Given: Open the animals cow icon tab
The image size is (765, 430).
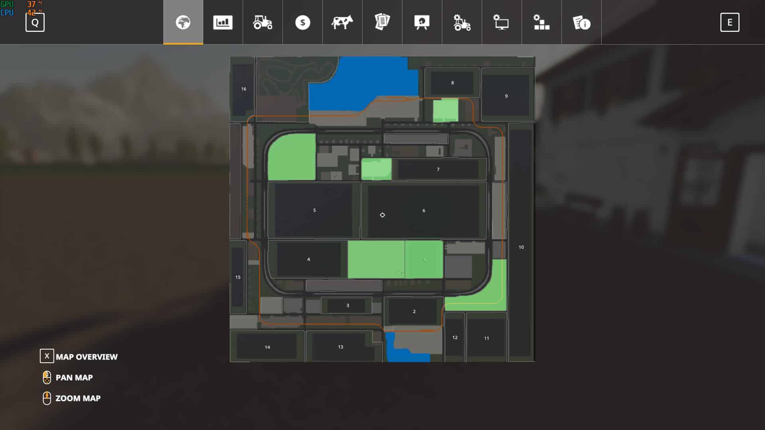Looking at the screenshot, I should point(342,22).
